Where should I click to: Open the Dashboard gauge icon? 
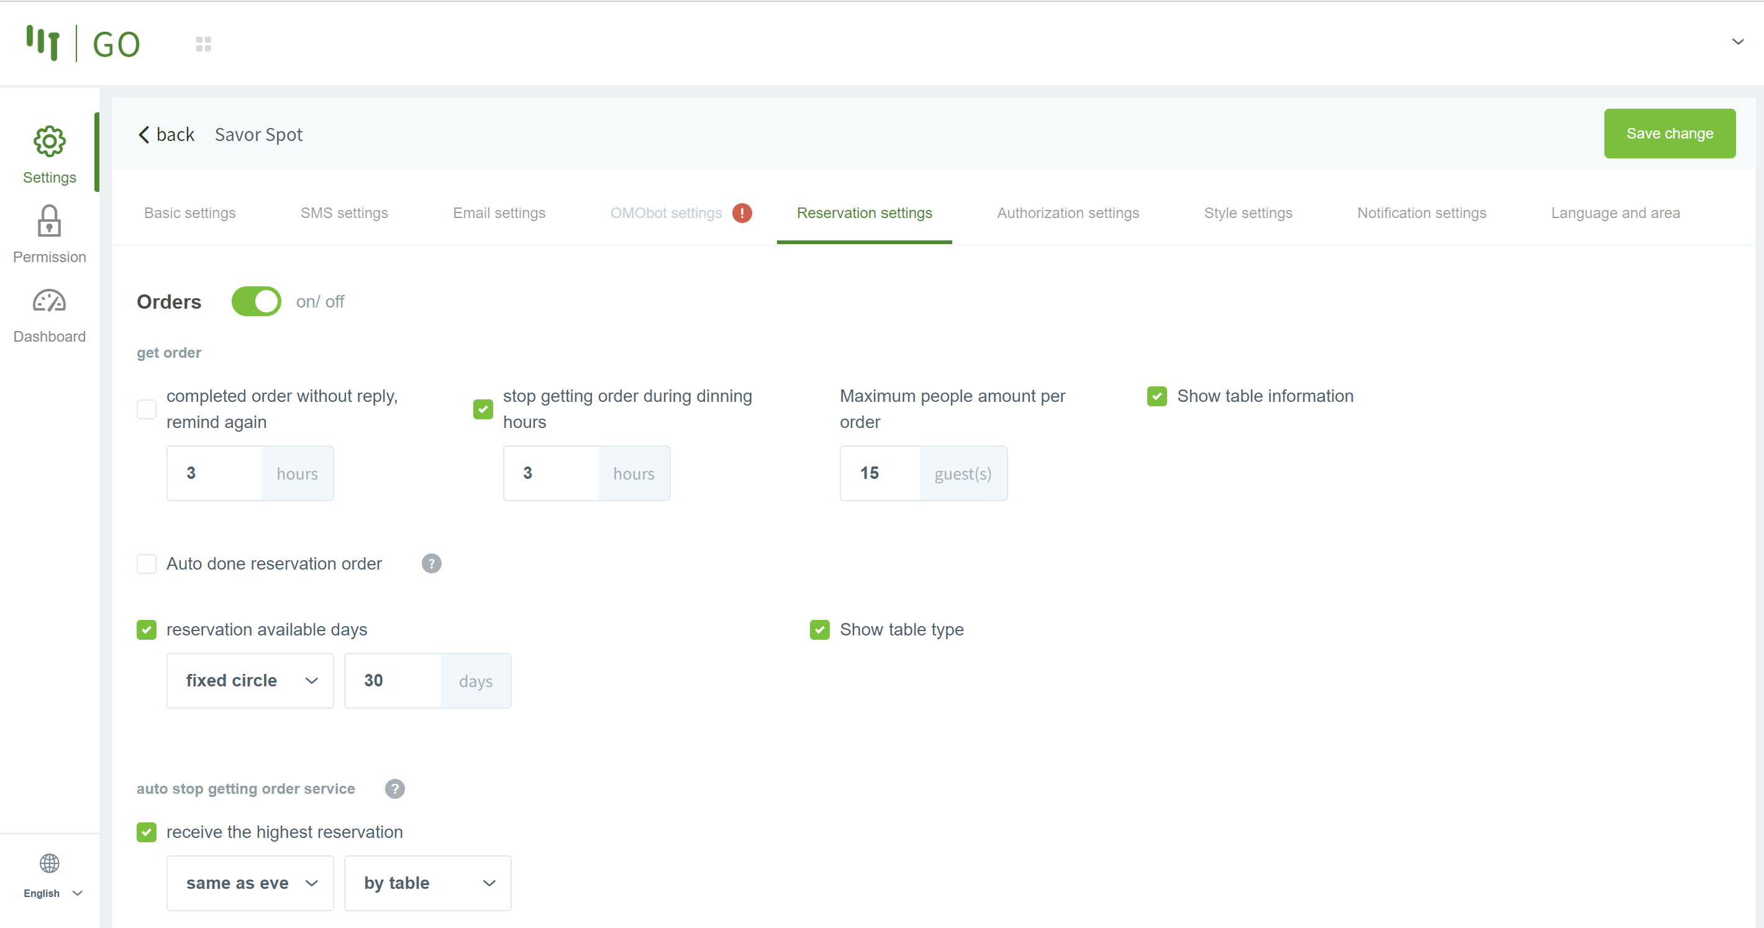point(49,301)
